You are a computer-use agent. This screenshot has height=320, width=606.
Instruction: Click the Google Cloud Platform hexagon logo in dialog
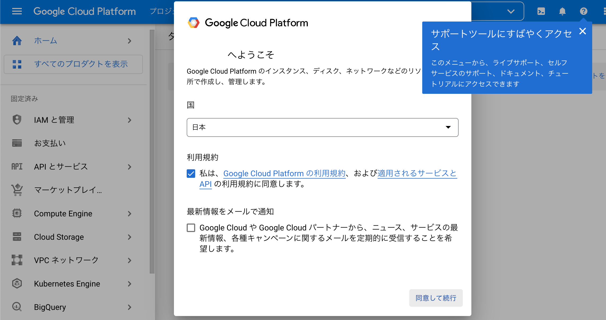pos(194,23)
